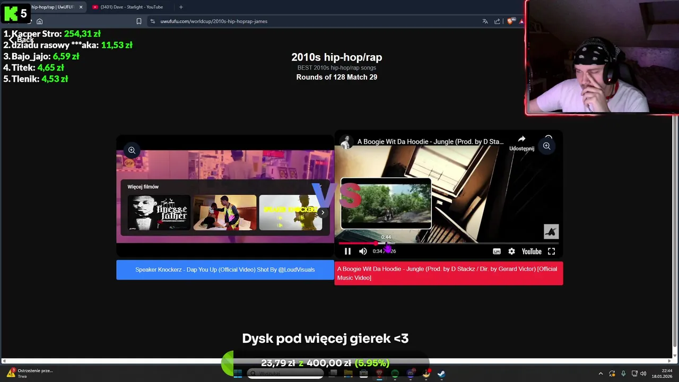Screen dimensions: 679x382
Task: Mute the YouTube player volume
Action: tap(363, 251)
